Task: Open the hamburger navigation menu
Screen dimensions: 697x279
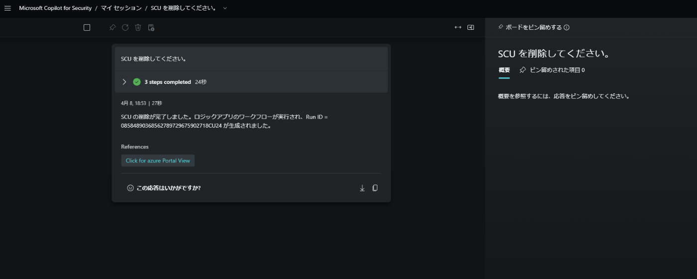Action: 7,8
